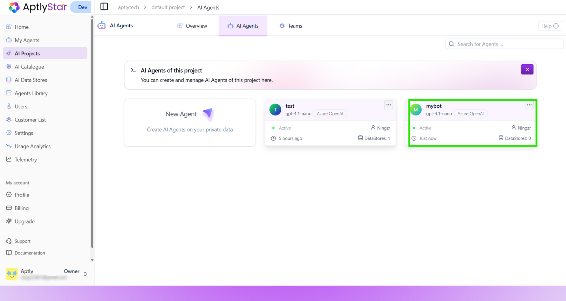Screen dimensions: 566x301
Task: Click the Usage Analytics icon
Action: click(x=9, y=146)
